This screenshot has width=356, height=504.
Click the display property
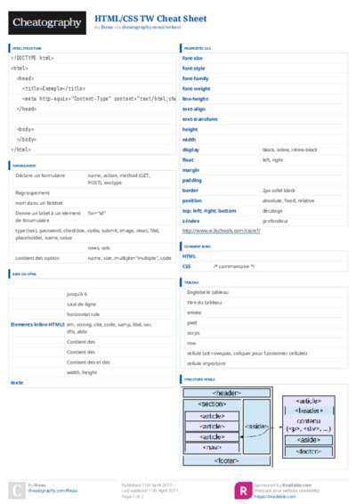click(190, 150)
